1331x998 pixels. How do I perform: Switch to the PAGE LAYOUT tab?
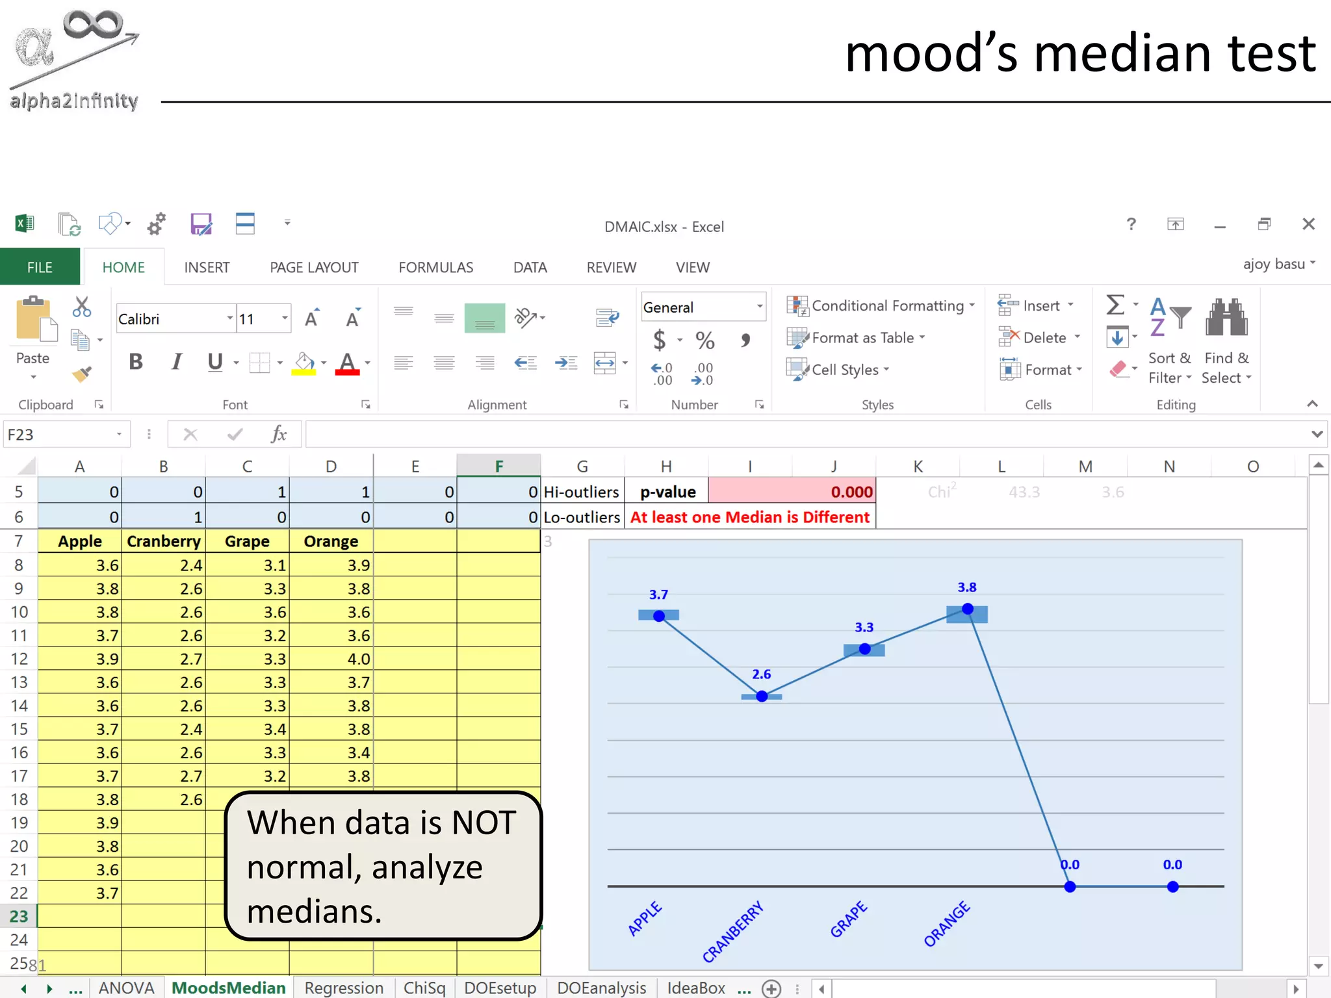(x=314, y=267)
